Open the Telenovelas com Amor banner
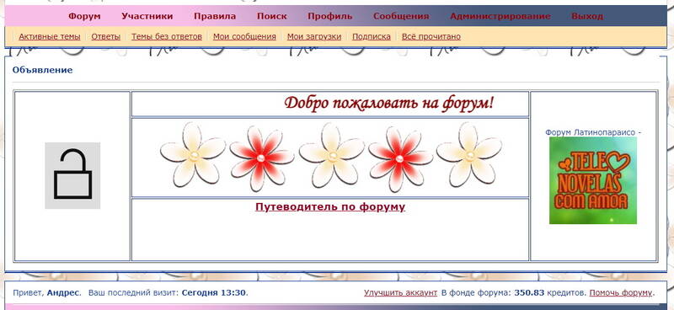The width and height of the screenshot is (674, 310). tap(593, 180)
